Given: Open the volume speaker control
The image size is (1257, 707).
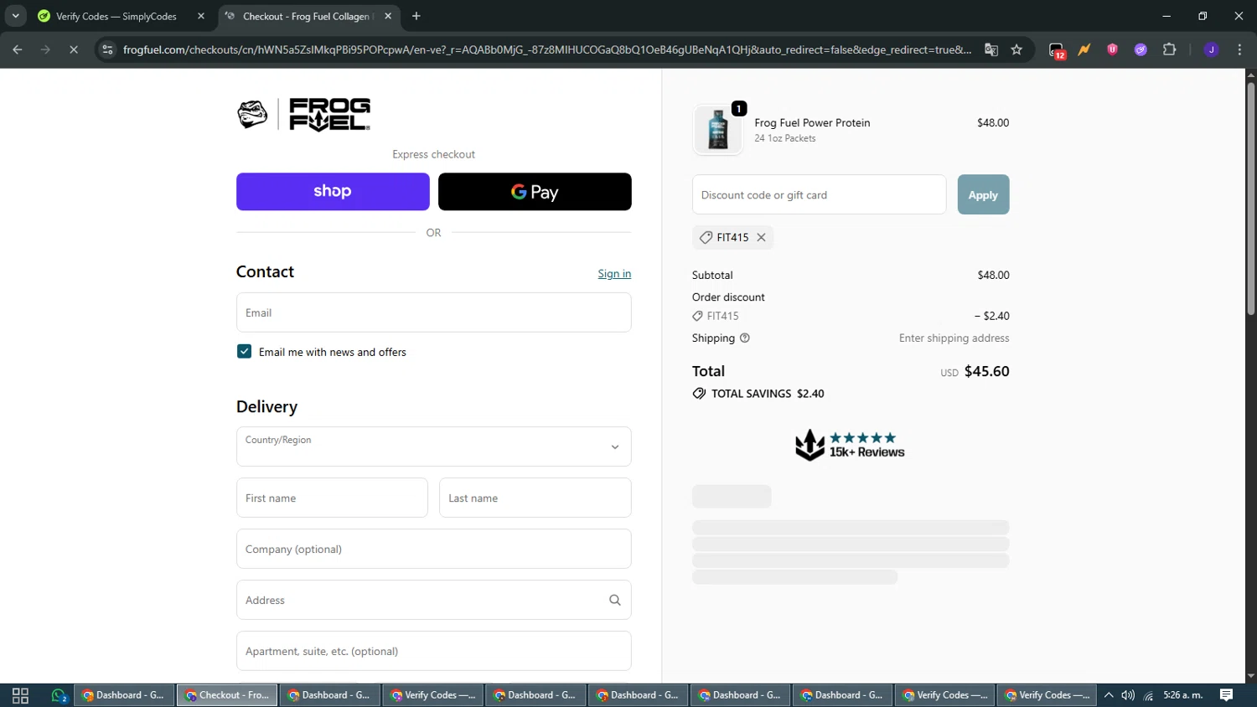Looking at the screenshot, I should coord(1128,695).
